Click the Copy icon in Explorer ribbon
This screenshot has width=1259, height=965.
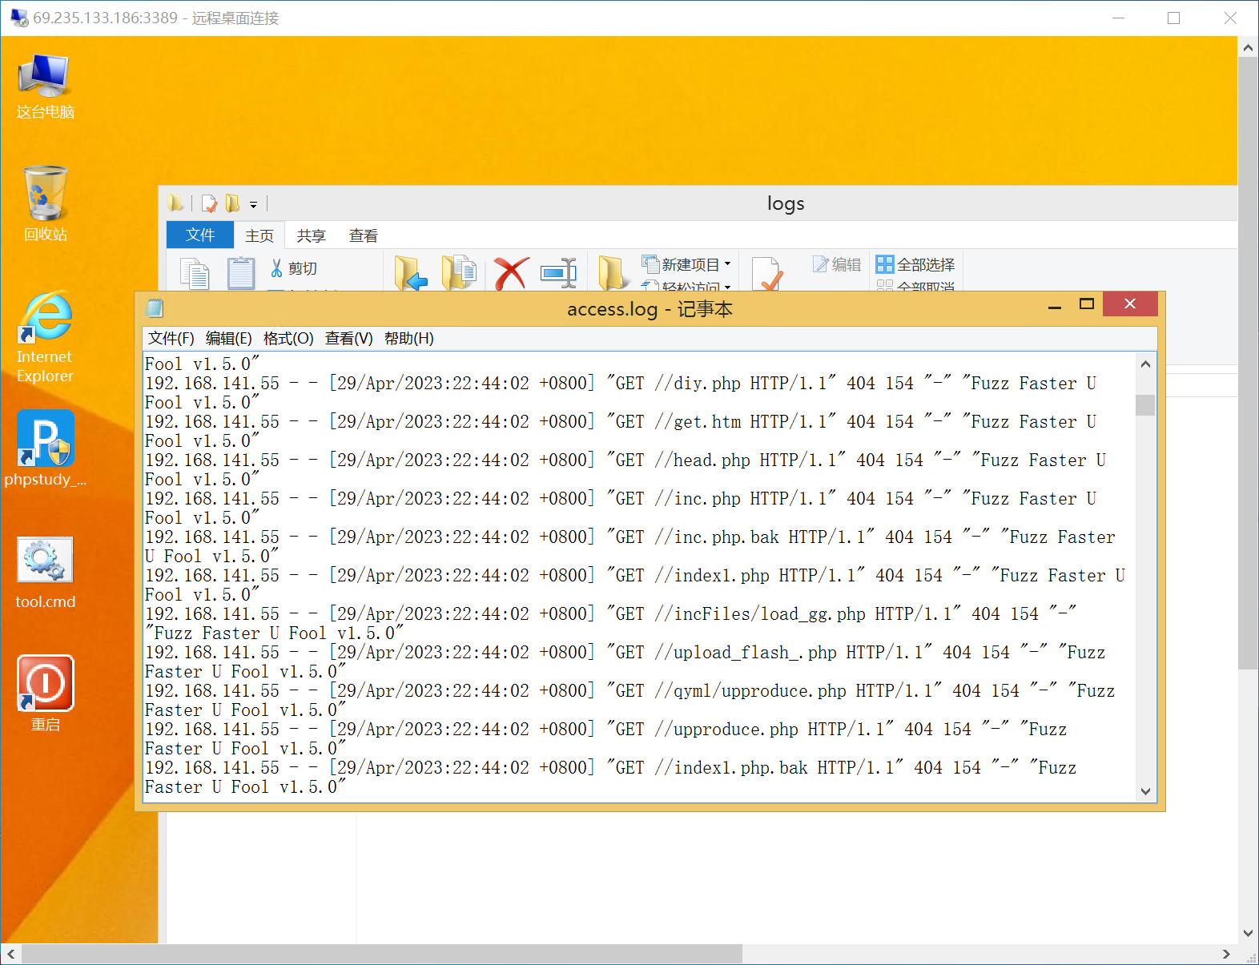pyautogui.click(x=195, y=274)
